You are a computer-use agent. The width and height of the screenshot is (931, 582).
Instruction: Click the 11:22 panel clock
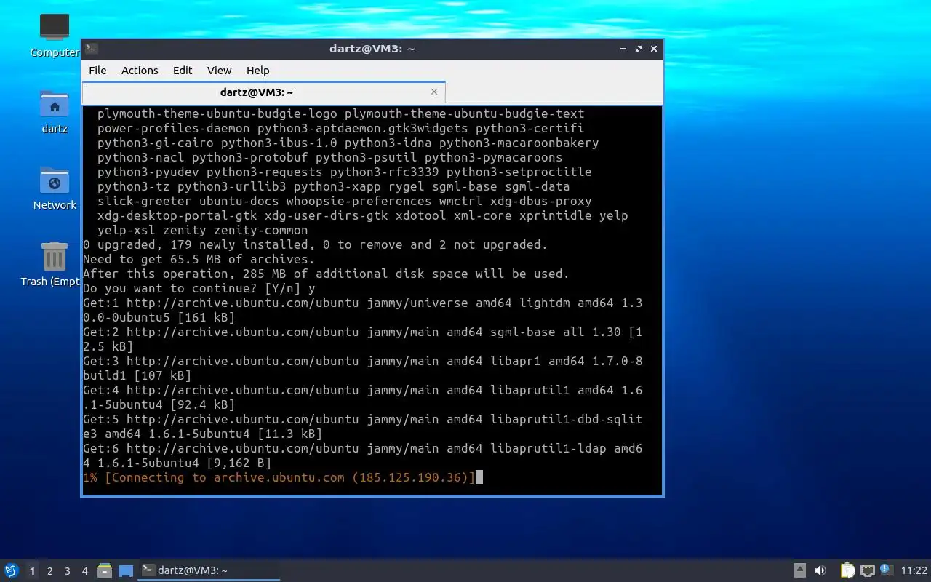tap(914, 571)
